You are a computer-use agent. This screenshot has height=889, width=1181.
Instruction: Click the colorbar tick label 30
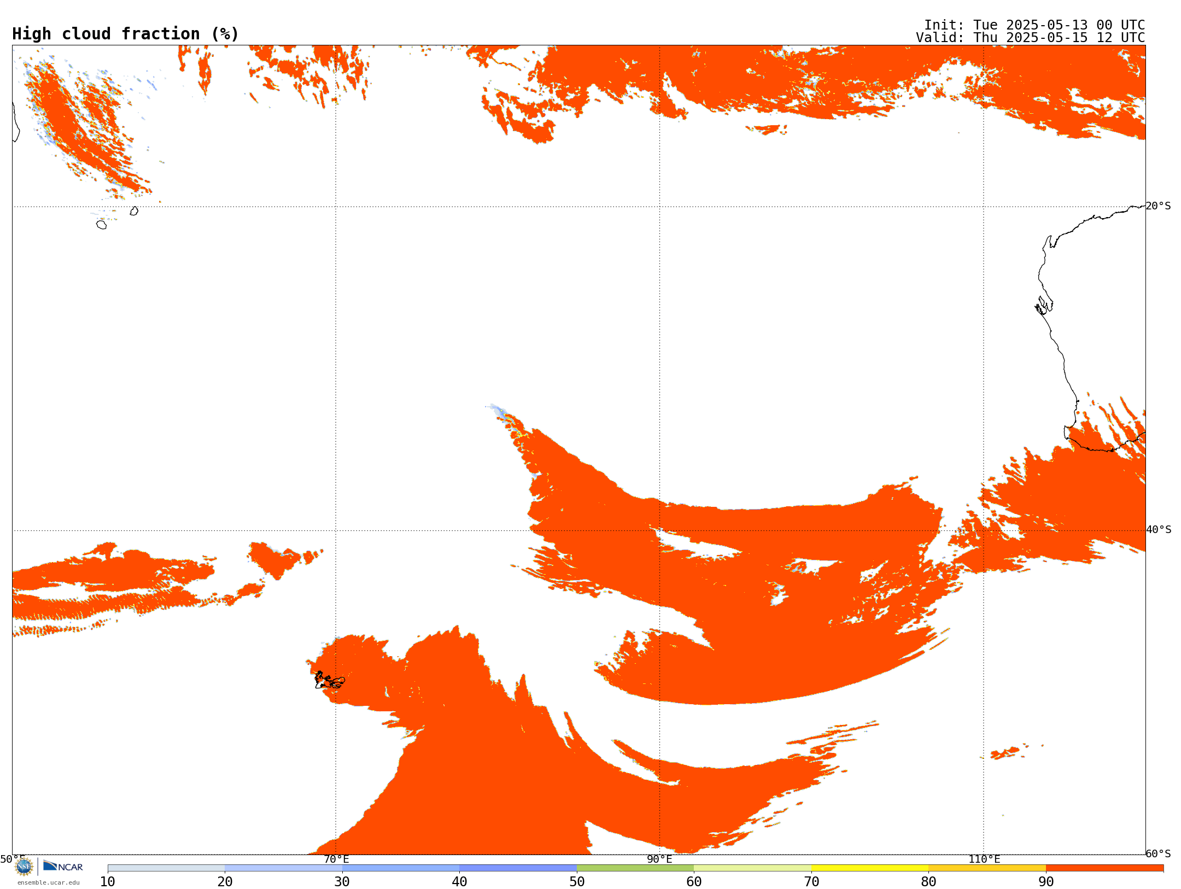(342, 882)
